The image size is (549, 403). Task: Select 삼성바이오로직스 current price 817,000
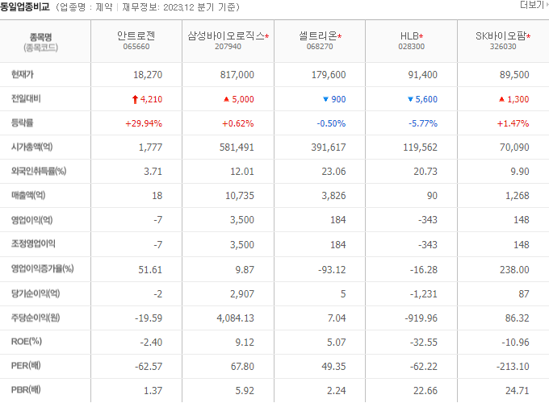tap(237, 75)
